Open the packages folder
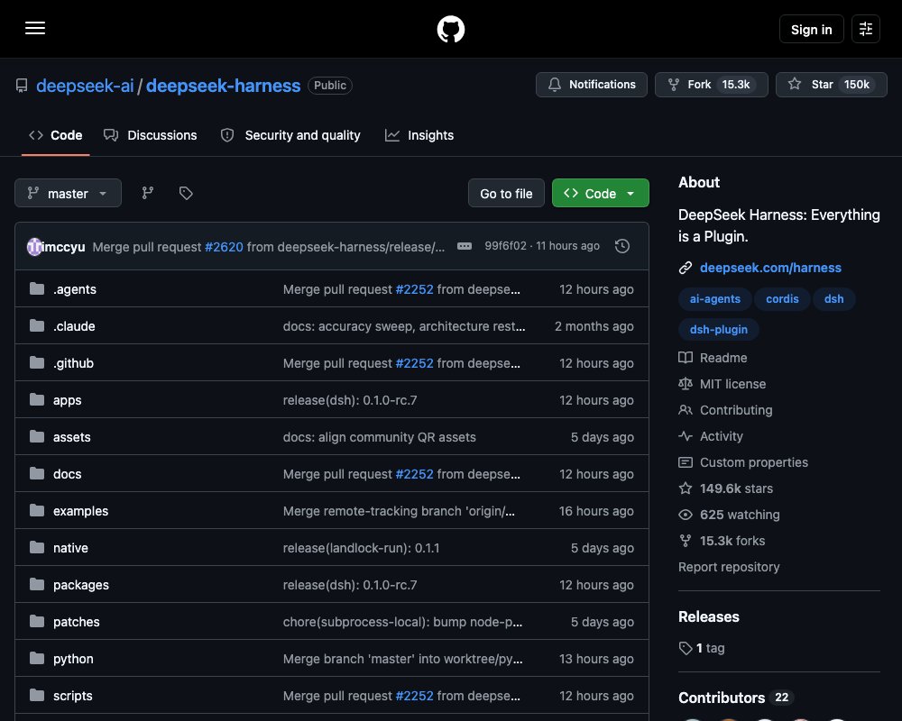Image resolution: width=902 pixels, height=721 pixels. tap(81, 585)
